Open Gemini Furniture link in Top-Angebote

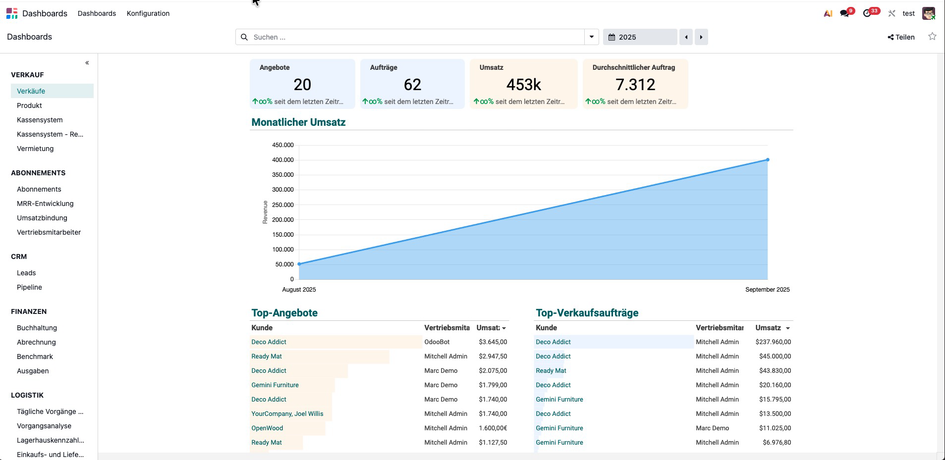[275, 385]
